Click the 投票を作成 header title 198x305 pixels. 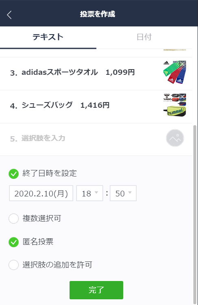point(98,14)
